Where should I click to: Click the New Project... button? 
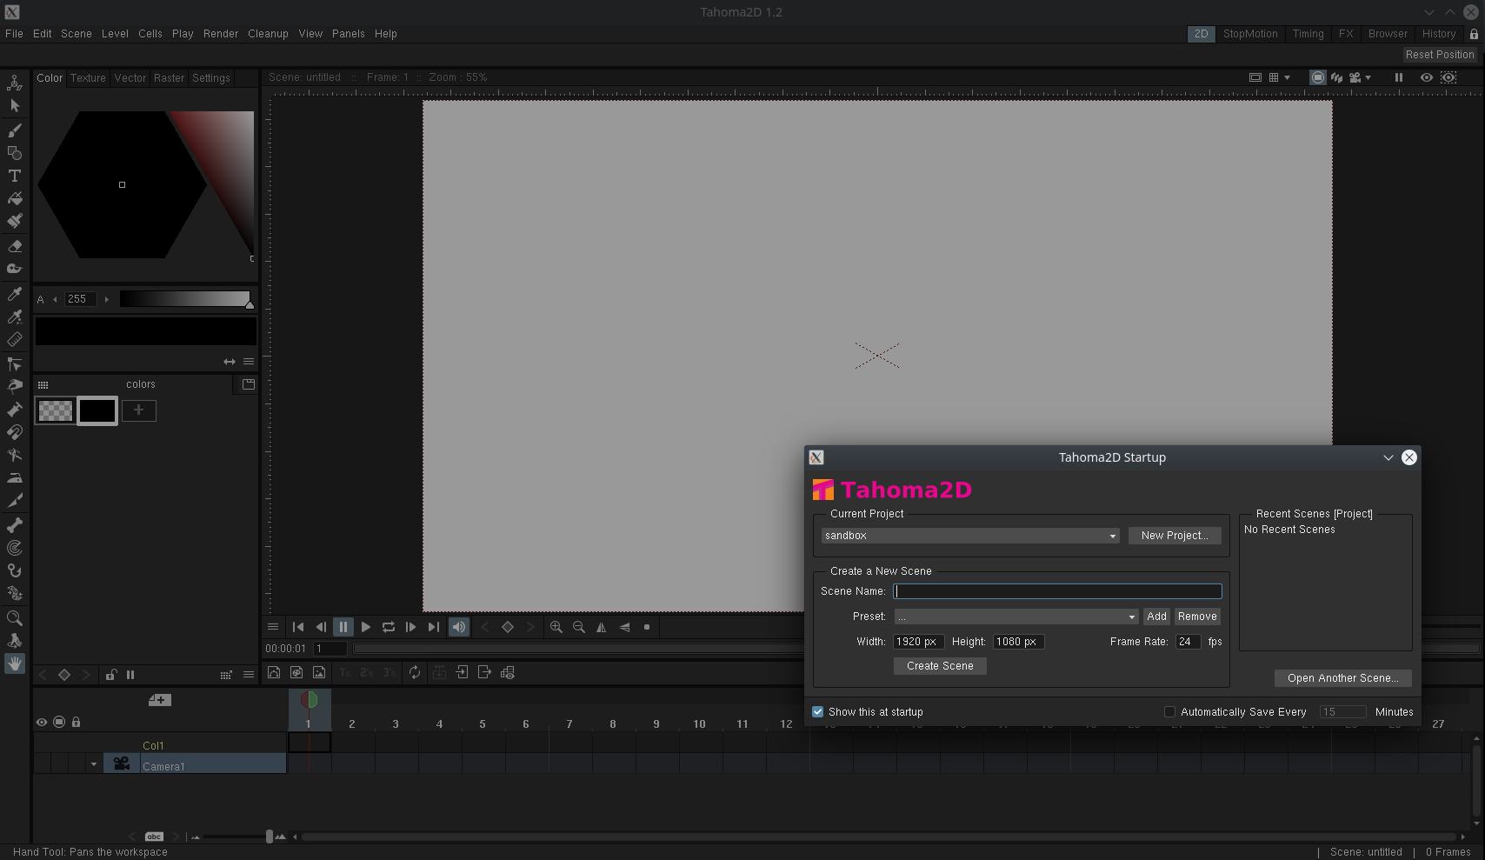tap(1175, 536)
